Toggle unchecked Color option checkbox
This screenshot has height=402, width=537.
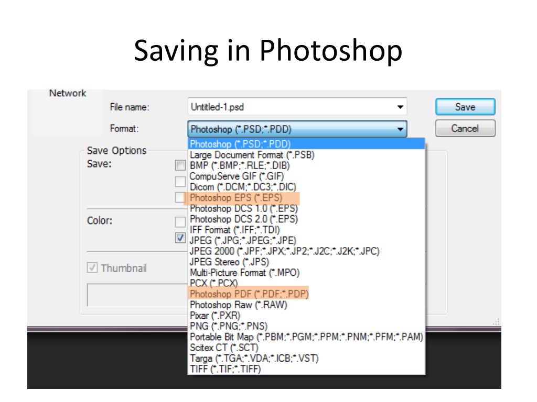click(180, 222)
